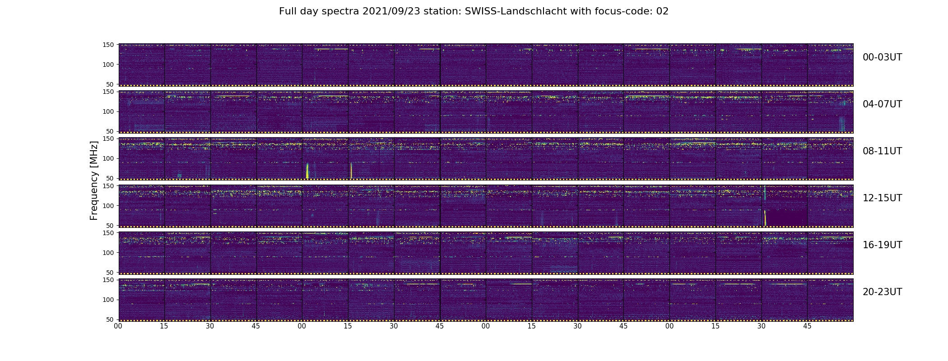Viewport: 948px width, 361px height.
Task: Pick the '12-15UT' row label
Action: pyautogui.click(x=882, y=198)
